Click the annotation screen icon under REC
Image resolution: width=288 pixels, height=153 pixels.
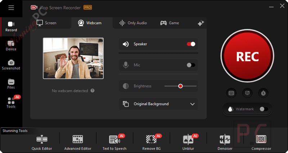tap(247, 93)
